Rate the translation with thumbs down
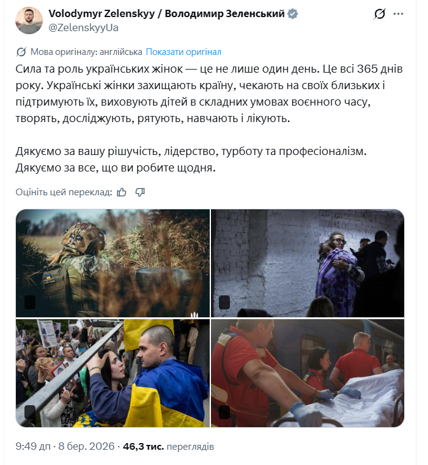Image resolution: width=428 pixels, height=465 pixels. click(140, 192)
